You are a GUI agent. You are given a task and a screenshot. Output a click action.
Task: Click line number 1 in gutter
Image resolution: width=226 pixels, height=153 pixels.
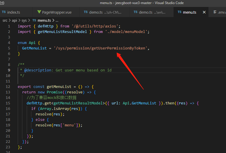[9, 26]
